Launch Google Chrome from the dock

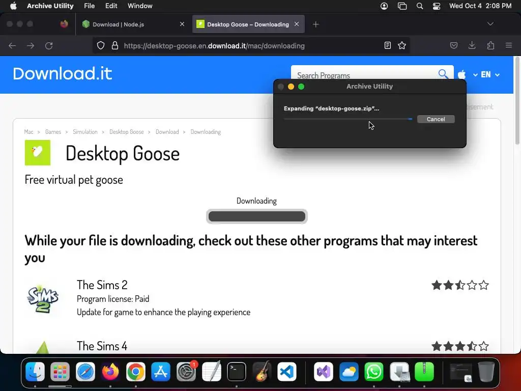[x=135, y=372]
